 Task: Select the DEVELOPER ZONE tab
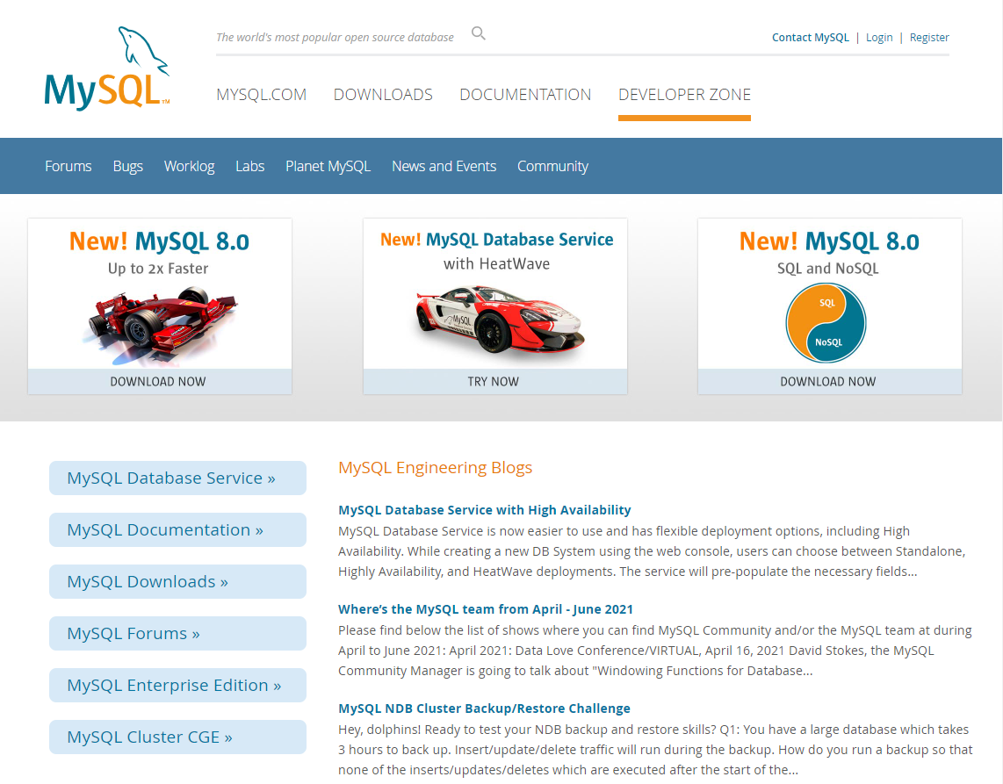click(x=684, y=95)
